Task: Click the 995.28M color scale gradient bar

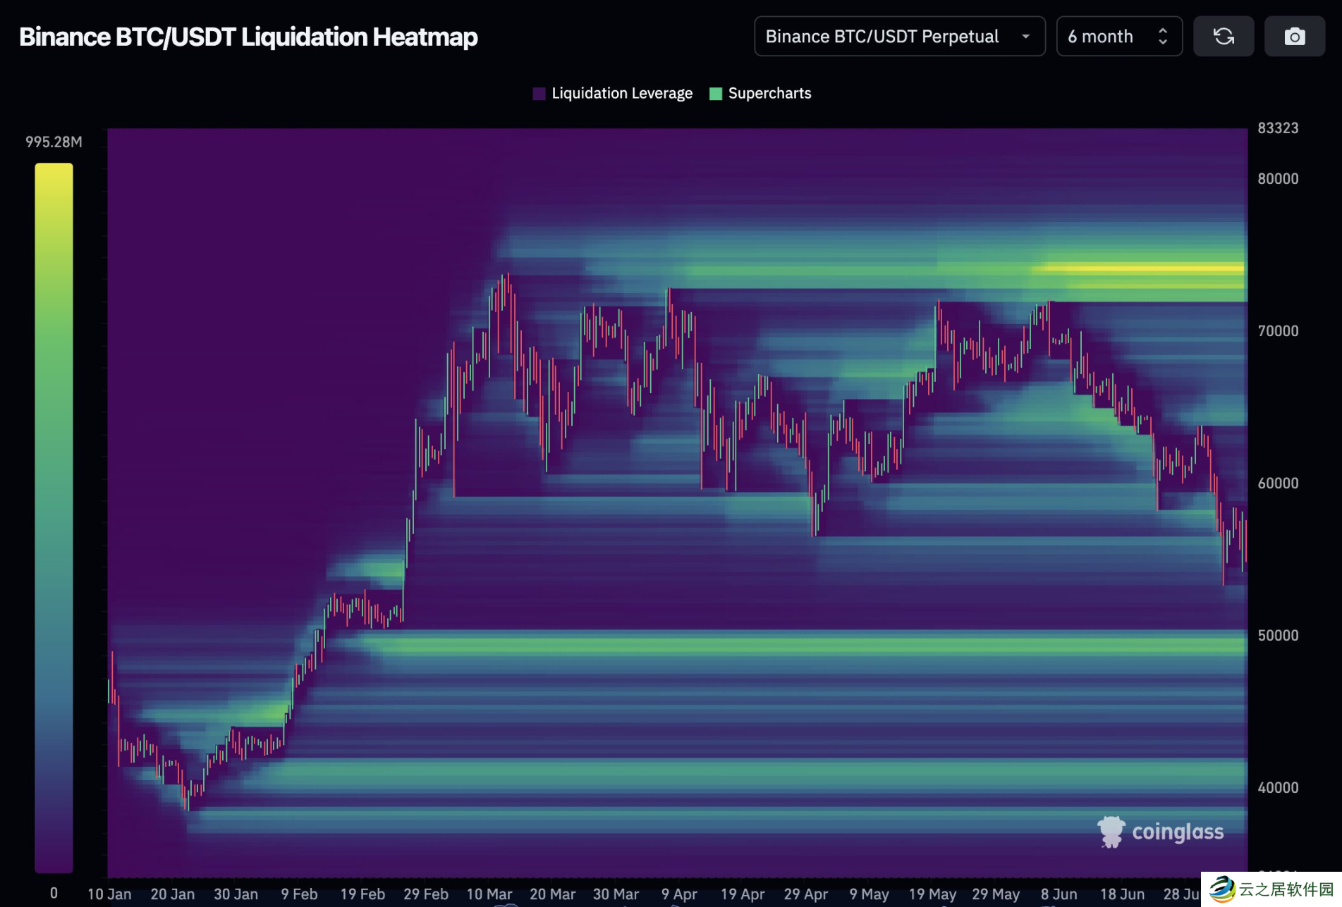Action: pos(54,518)
